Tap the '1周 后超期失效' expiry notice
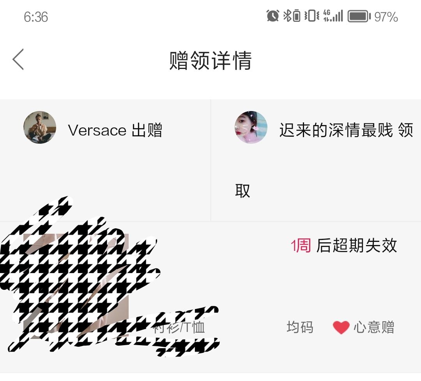 point(344,245)
